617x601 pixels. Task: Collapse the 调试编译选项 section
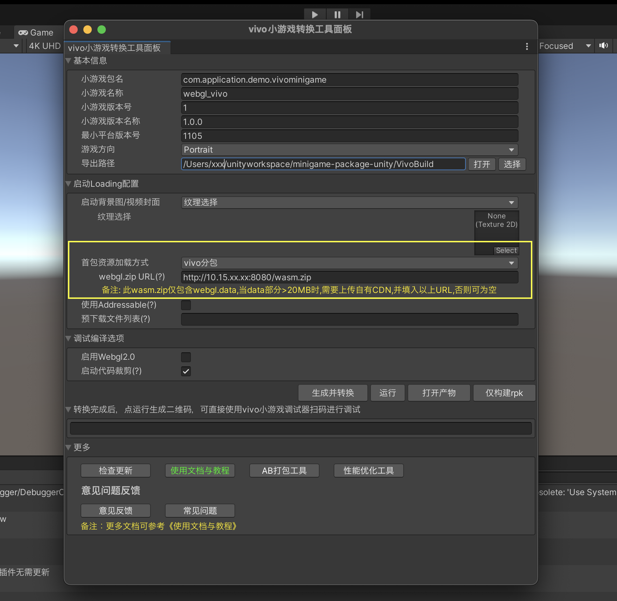tap(69, 338)
